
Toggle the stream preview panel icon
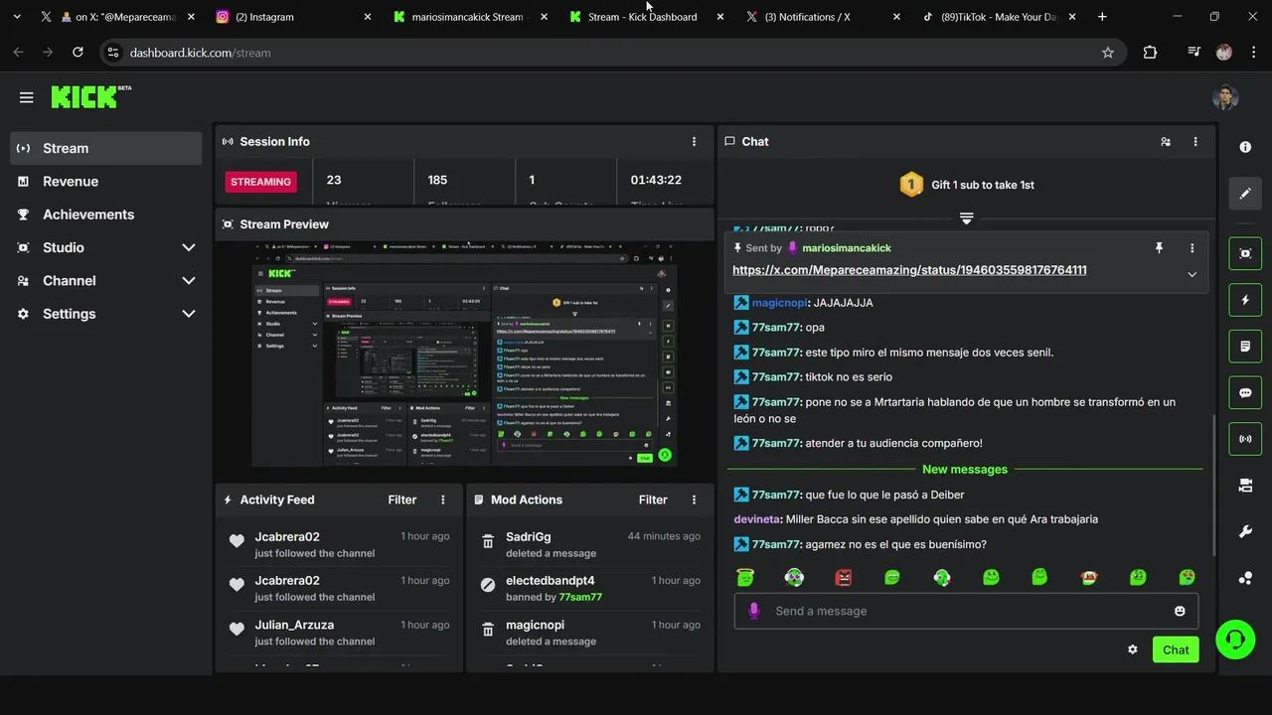pos(1245,253)
